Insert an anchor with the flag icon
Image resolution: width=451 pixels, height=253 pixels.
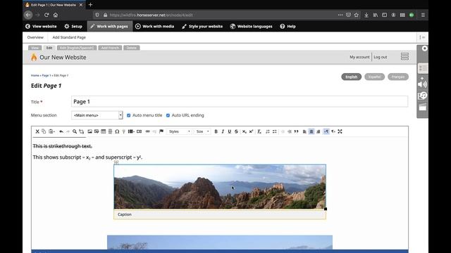click(161, 131)
